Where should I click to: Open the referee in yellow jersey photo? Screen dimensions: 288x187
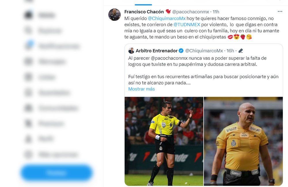(x=164, y=141)
